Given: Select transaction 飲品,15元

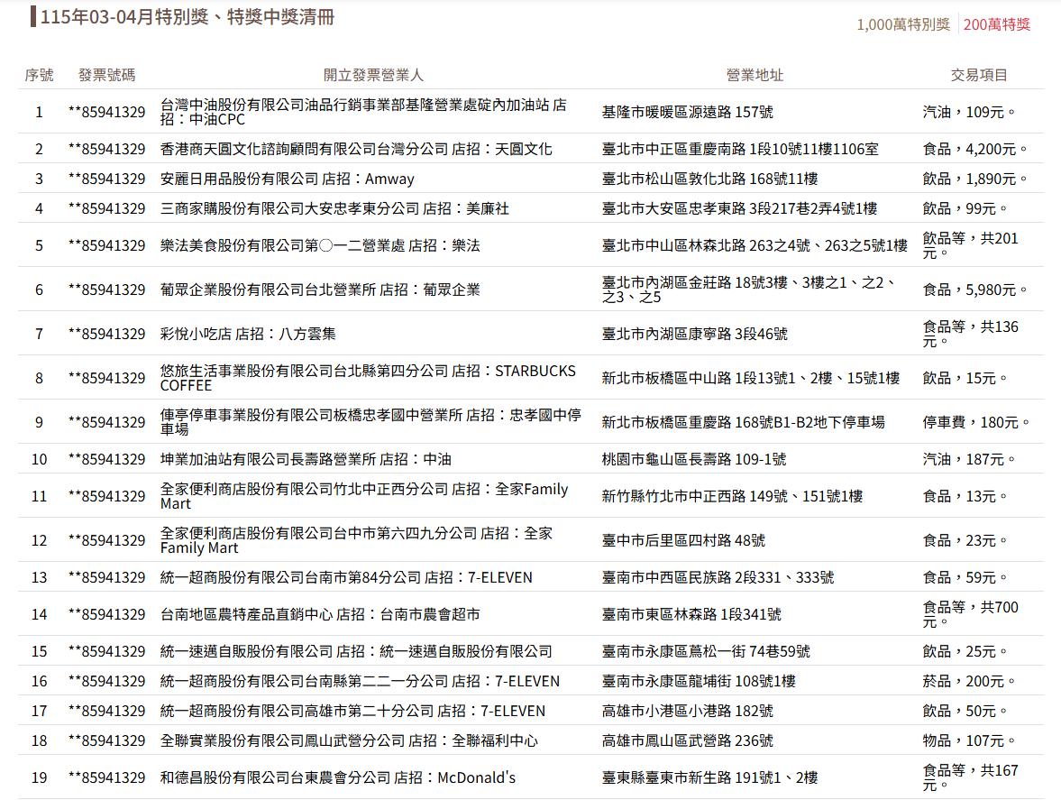Looking at the screenshot, I should [965, 378].
